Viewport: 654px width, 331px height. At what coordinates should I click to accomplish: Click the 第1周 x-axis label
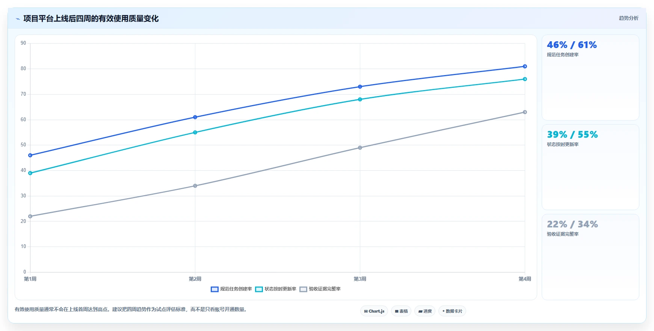point(30,279)
